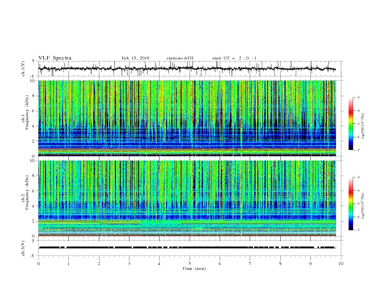Click the time axis tick label '5'

(190, 264)
